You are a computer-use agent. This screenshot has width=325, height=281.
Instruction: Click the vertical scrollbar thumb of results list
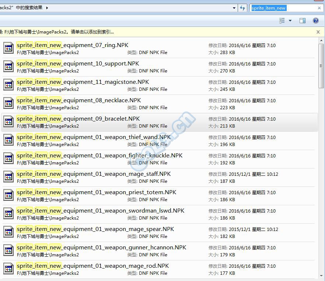[x=321, y=66]
